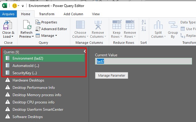The width and height of the screenshot is (196, 122).
Task: Collapse the Queries pane with the chevron
Action: [85, 51]
